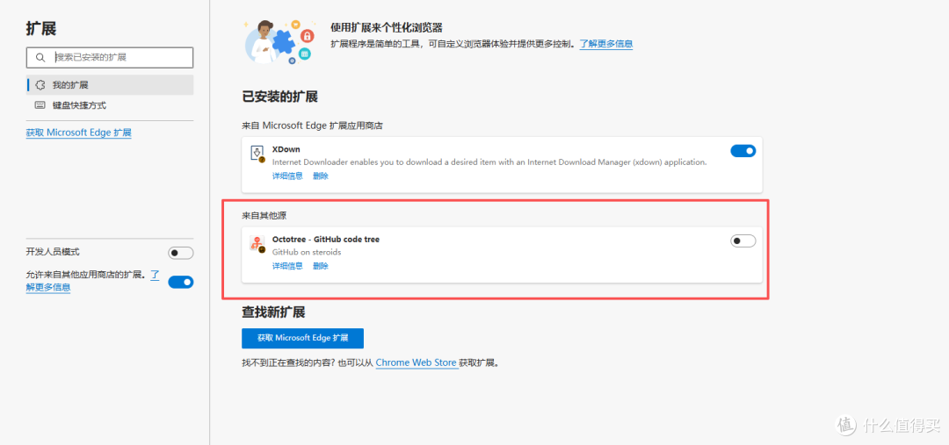Click the blue 获取 Microsoft Edge 扩展 button
The height and width of the screenshot is (445, 949).
302,339
